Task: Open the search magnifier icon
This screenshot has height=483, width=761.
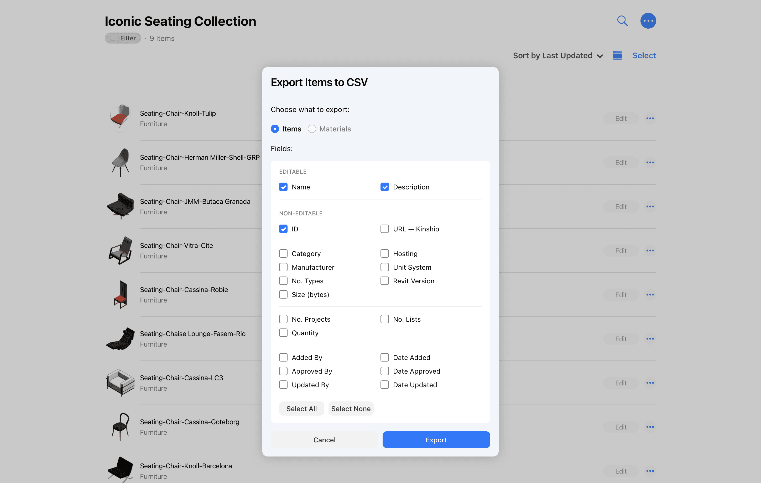Action: [622, 21]
